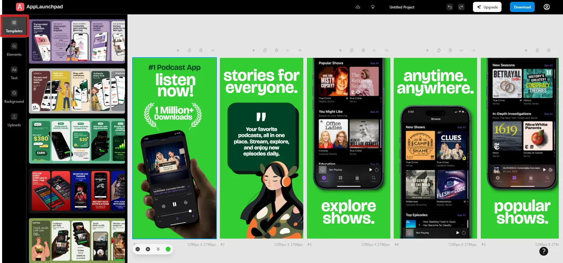Delete screenshot #3 'explore shows'
The height and width of the screenshot is (263, 563).
click(363, 50)
